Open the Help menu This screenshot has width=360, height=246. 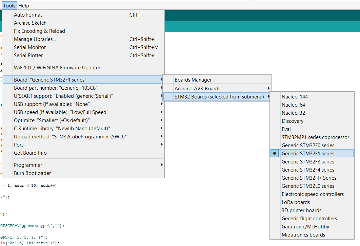[23, 5]
